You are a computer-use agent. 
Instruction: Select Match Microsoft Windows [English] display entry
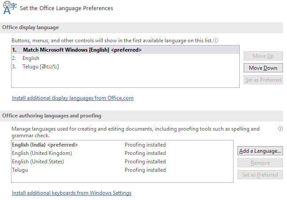pyautogui.click(x=82, y=50)
